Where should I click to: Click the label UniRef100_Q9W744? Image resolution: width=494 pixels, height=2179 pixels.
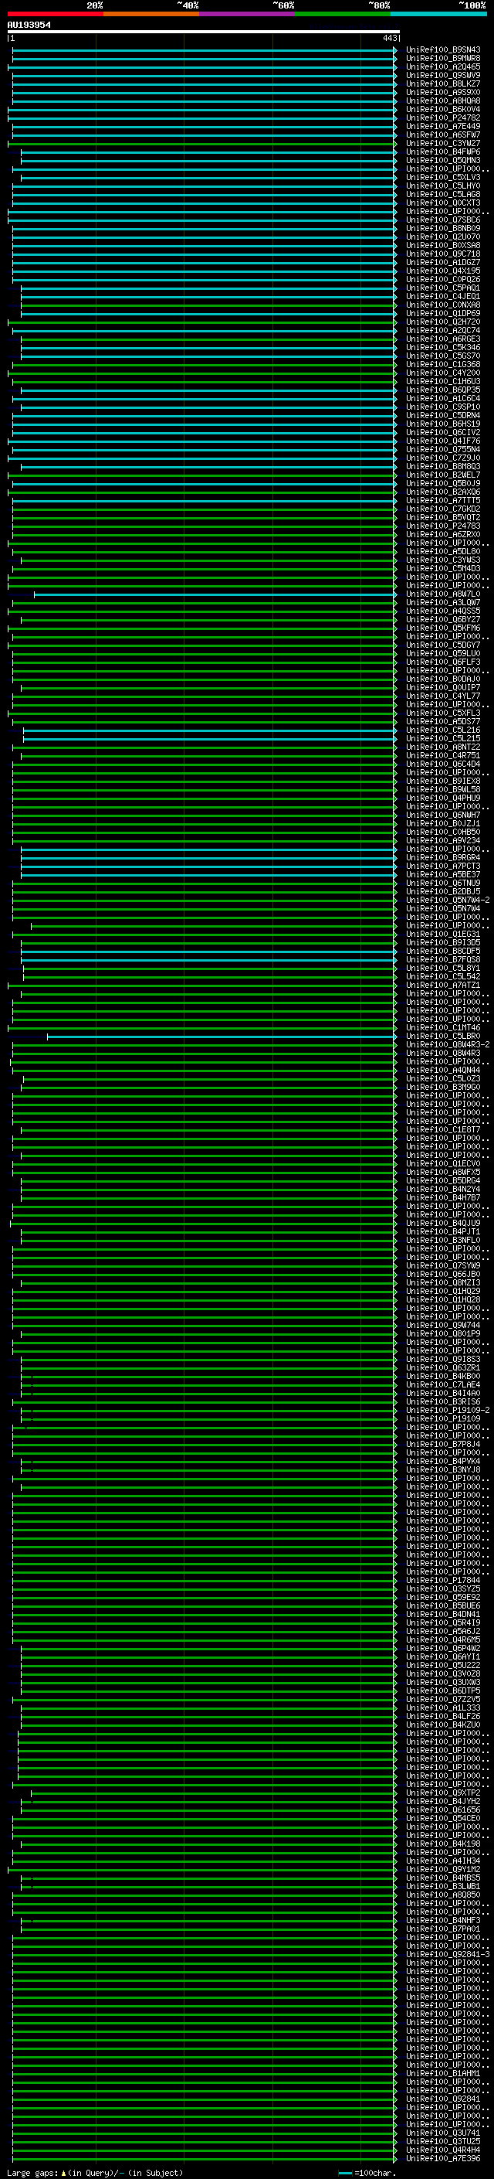(x=443, y=1326)
